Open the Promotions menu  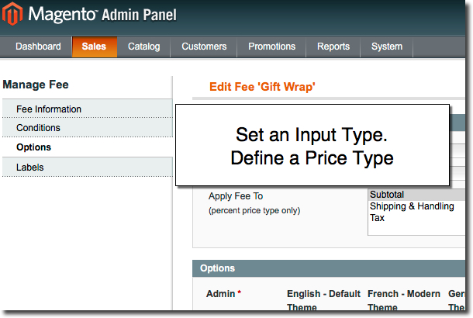coord(272,47)
